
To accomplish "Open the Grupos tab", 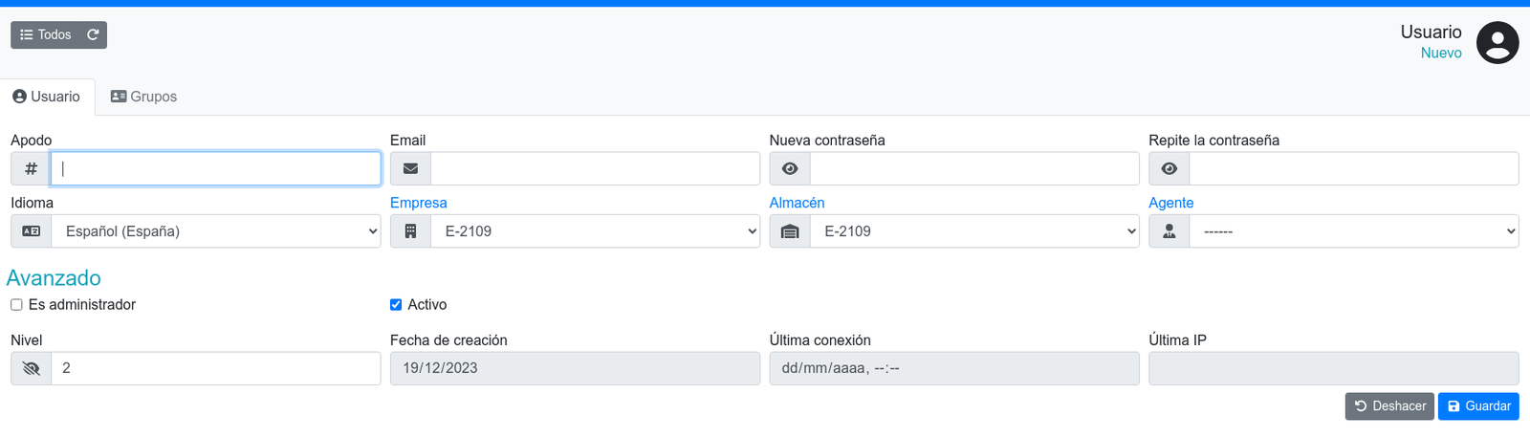I will click(x=143, y=97).
